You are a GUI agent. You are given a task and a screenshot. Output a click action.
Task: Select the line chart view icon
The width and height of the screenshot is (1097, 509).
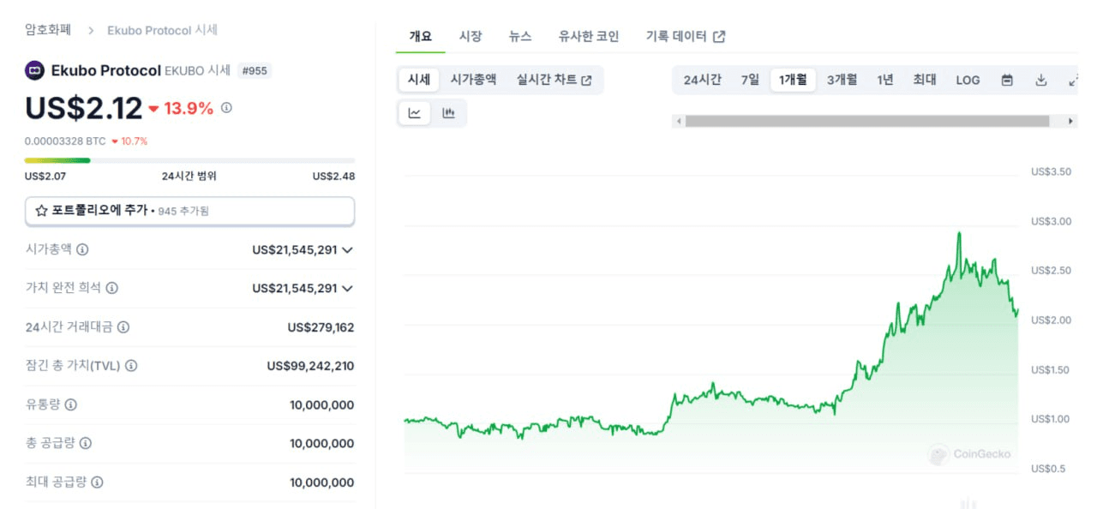415,113
